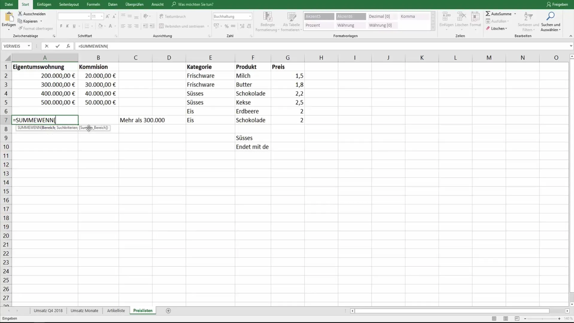Switch to Normal view icon
The width and height of the screenshot is (574, 323).
point(494,319)
